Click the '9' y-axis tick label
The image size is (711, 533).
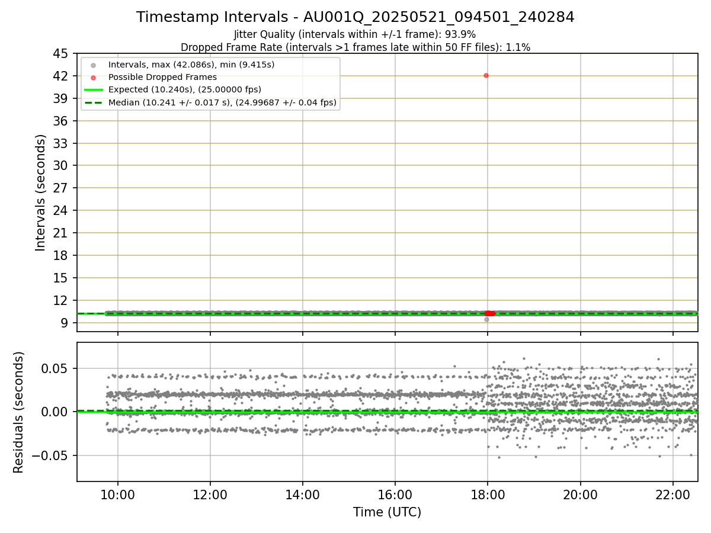64,323
